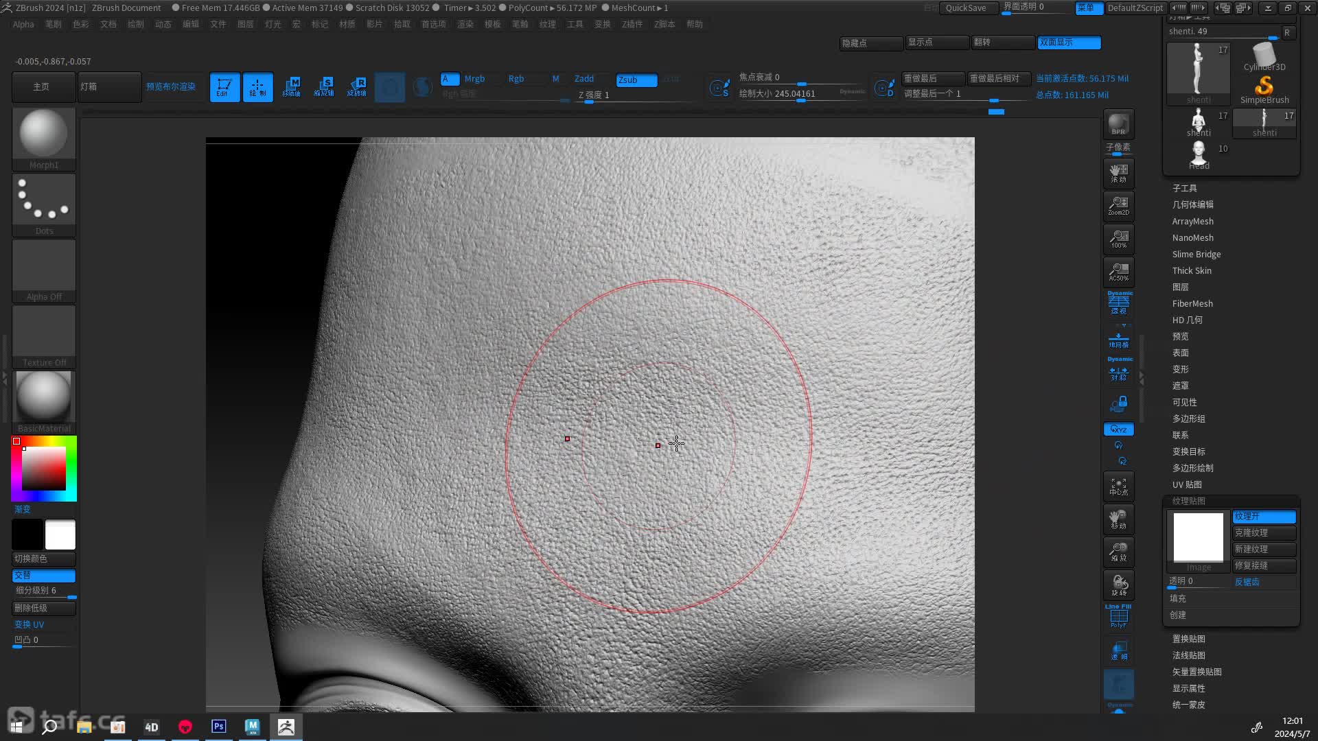Toggle the Zsub mode
1318x741 pixels.
[636, 80]
